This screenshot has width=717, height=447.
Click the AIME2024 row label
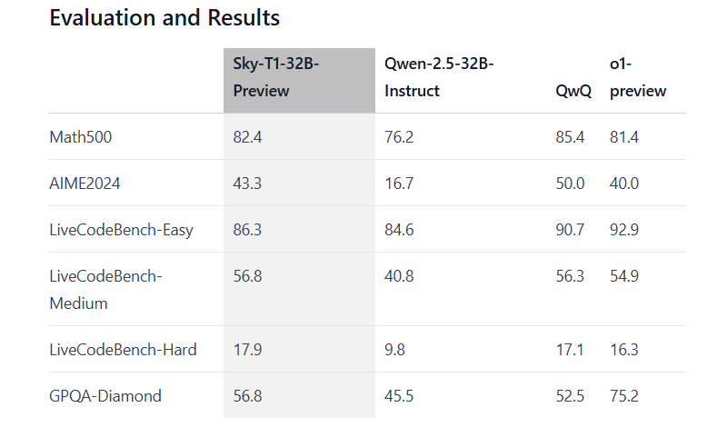click(x=85, y=184)
